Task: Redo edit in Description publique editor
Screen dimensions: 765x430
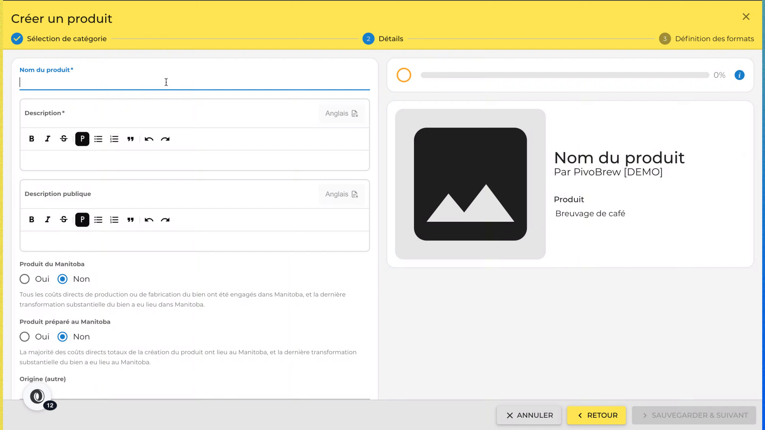Action: pos(165,220)
